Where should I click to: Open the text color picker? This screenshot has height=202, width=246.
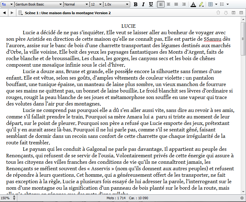pyautogui.click(x=193, y=4)
